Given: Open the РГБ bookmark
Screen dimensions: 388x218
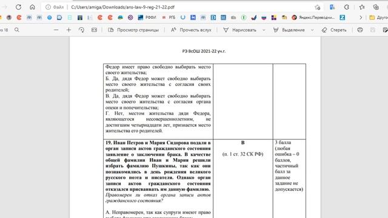Looking at the screenshot, I should [x=169, y=18].
